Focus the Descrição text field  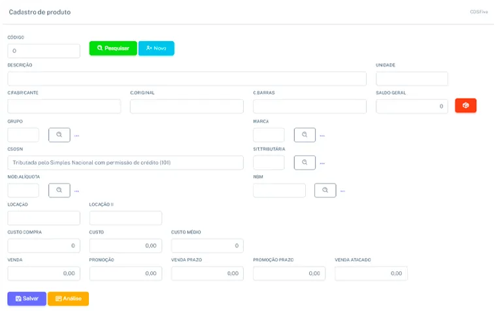tap(187, 78)
